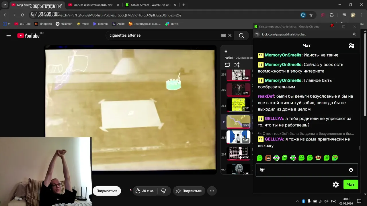
Task: Click the reaxDef username in chat
Action: [x=266, y=96]
